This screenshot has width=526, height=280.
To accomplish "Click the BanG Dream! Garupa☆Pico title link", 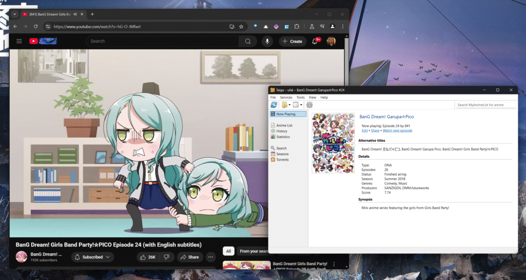I will pos(386,117).
